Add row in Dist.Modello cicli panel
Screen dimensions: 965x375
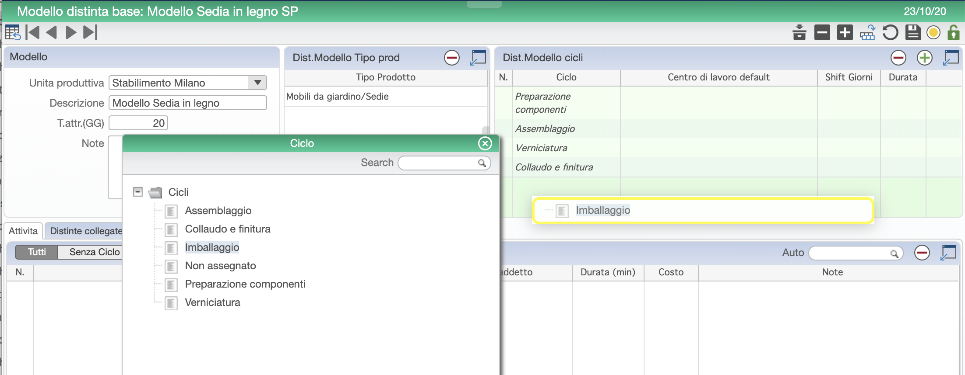(x=925, y=58)
